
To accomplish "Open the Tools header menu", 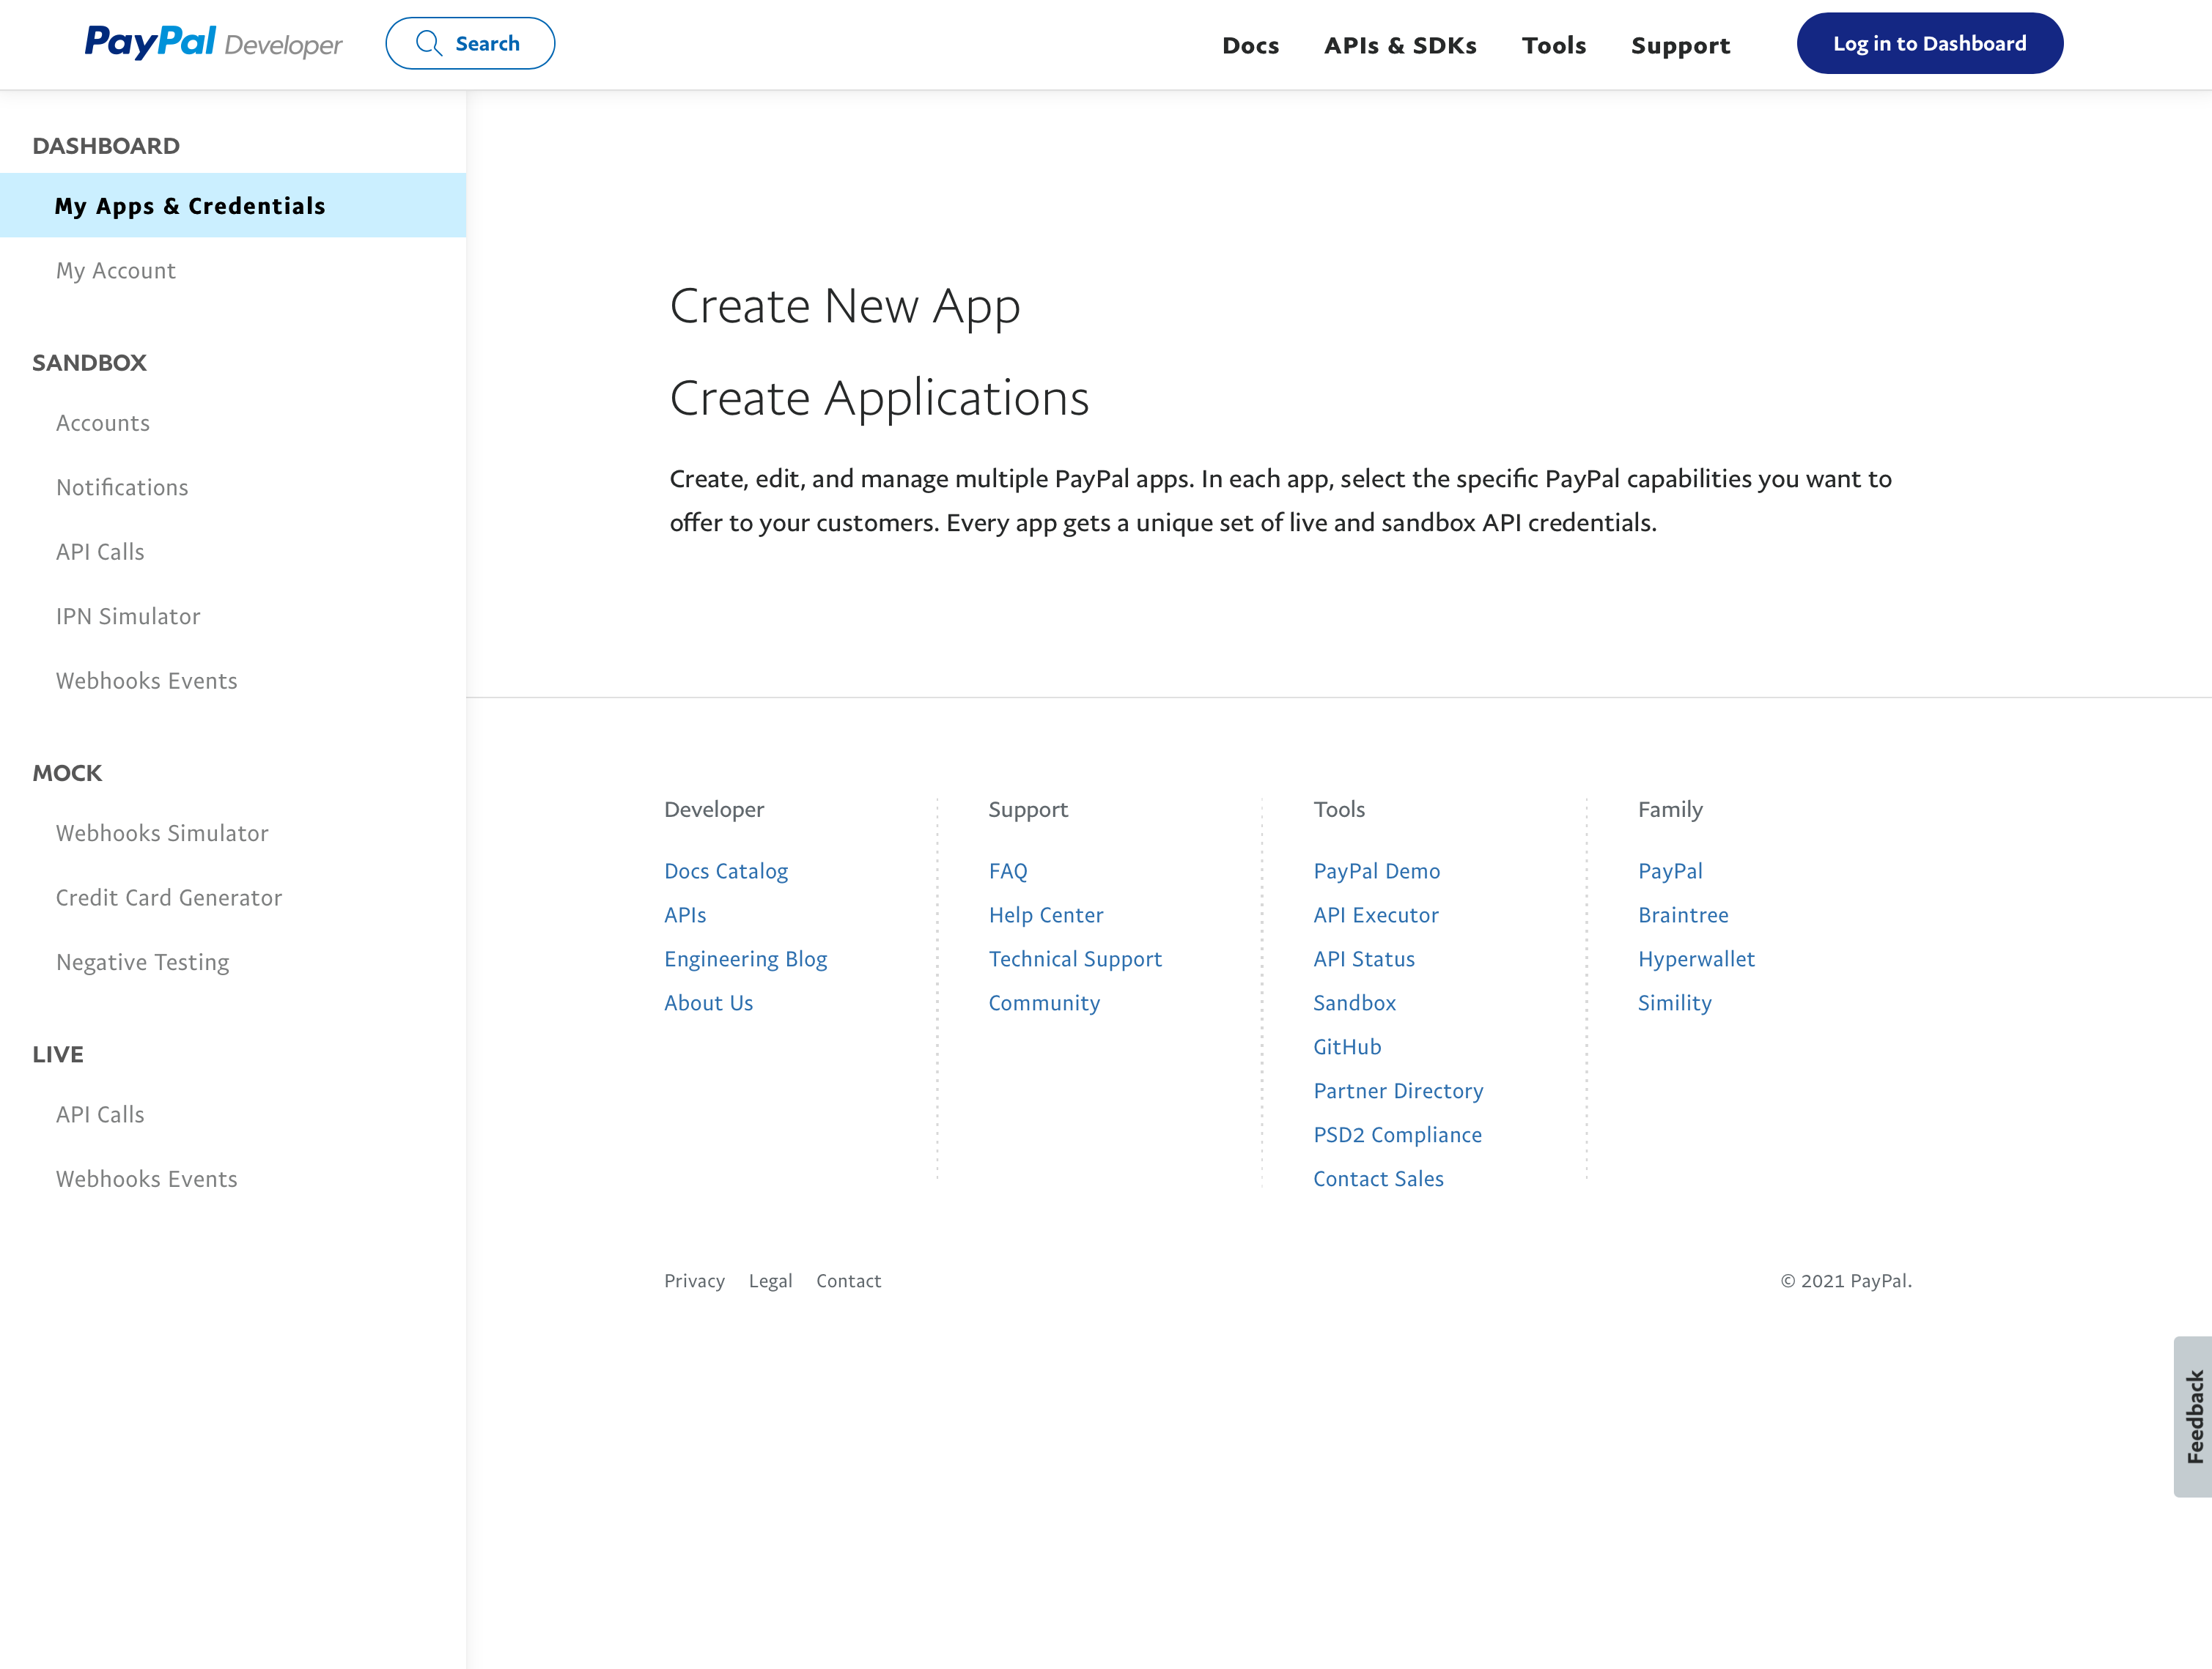I will click(x=1554, y=45).
